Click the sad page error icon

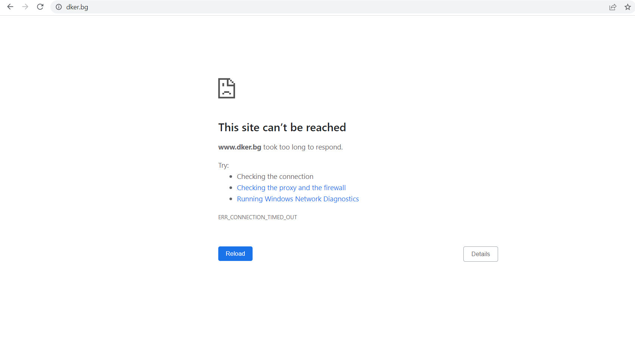(226, 88)
